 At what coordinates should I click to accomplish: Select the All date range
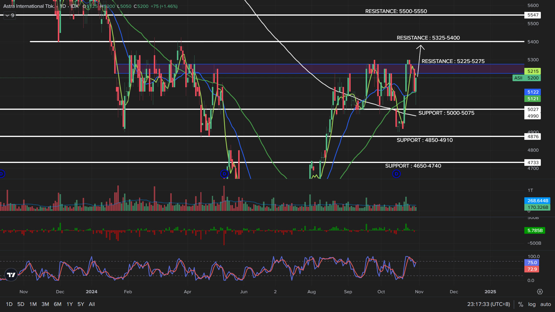click(x=92, y=304)
